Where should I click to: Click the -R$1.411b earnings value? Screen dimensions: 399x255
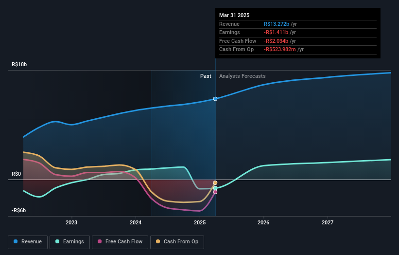pos(276,32)
